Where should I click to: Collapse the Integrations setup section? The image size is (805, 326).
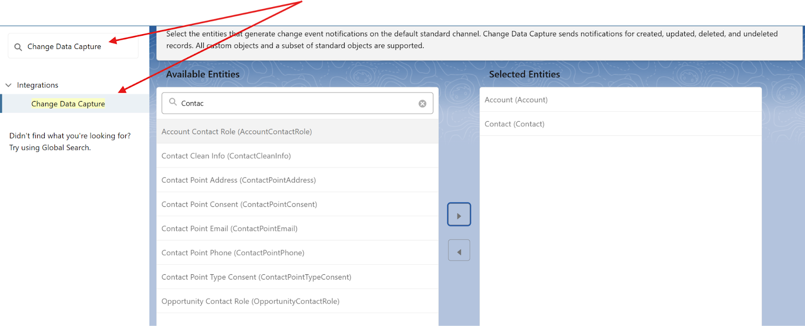tap(9, 85)
